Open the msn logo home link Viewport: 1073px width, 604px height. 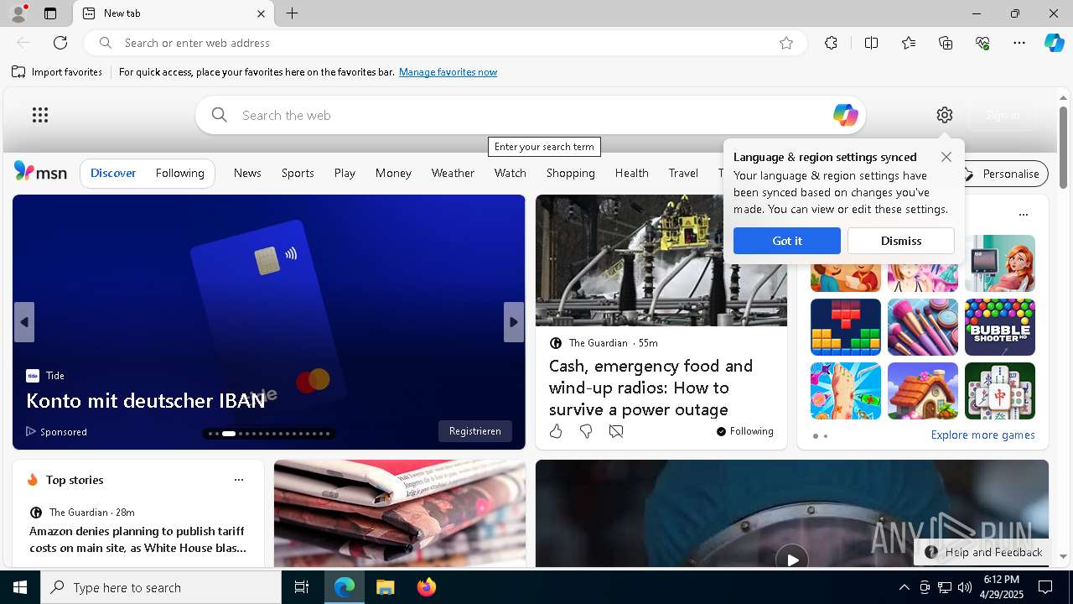pos(40,172)
